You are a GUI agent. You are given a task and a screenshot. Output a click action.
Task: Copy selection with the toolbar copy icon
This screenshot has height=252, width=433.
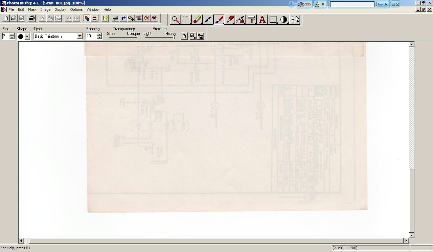pyautogui.click(x=50, y=18)
